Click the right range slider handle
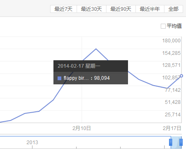186x150 pixels. tap(181, 142)
